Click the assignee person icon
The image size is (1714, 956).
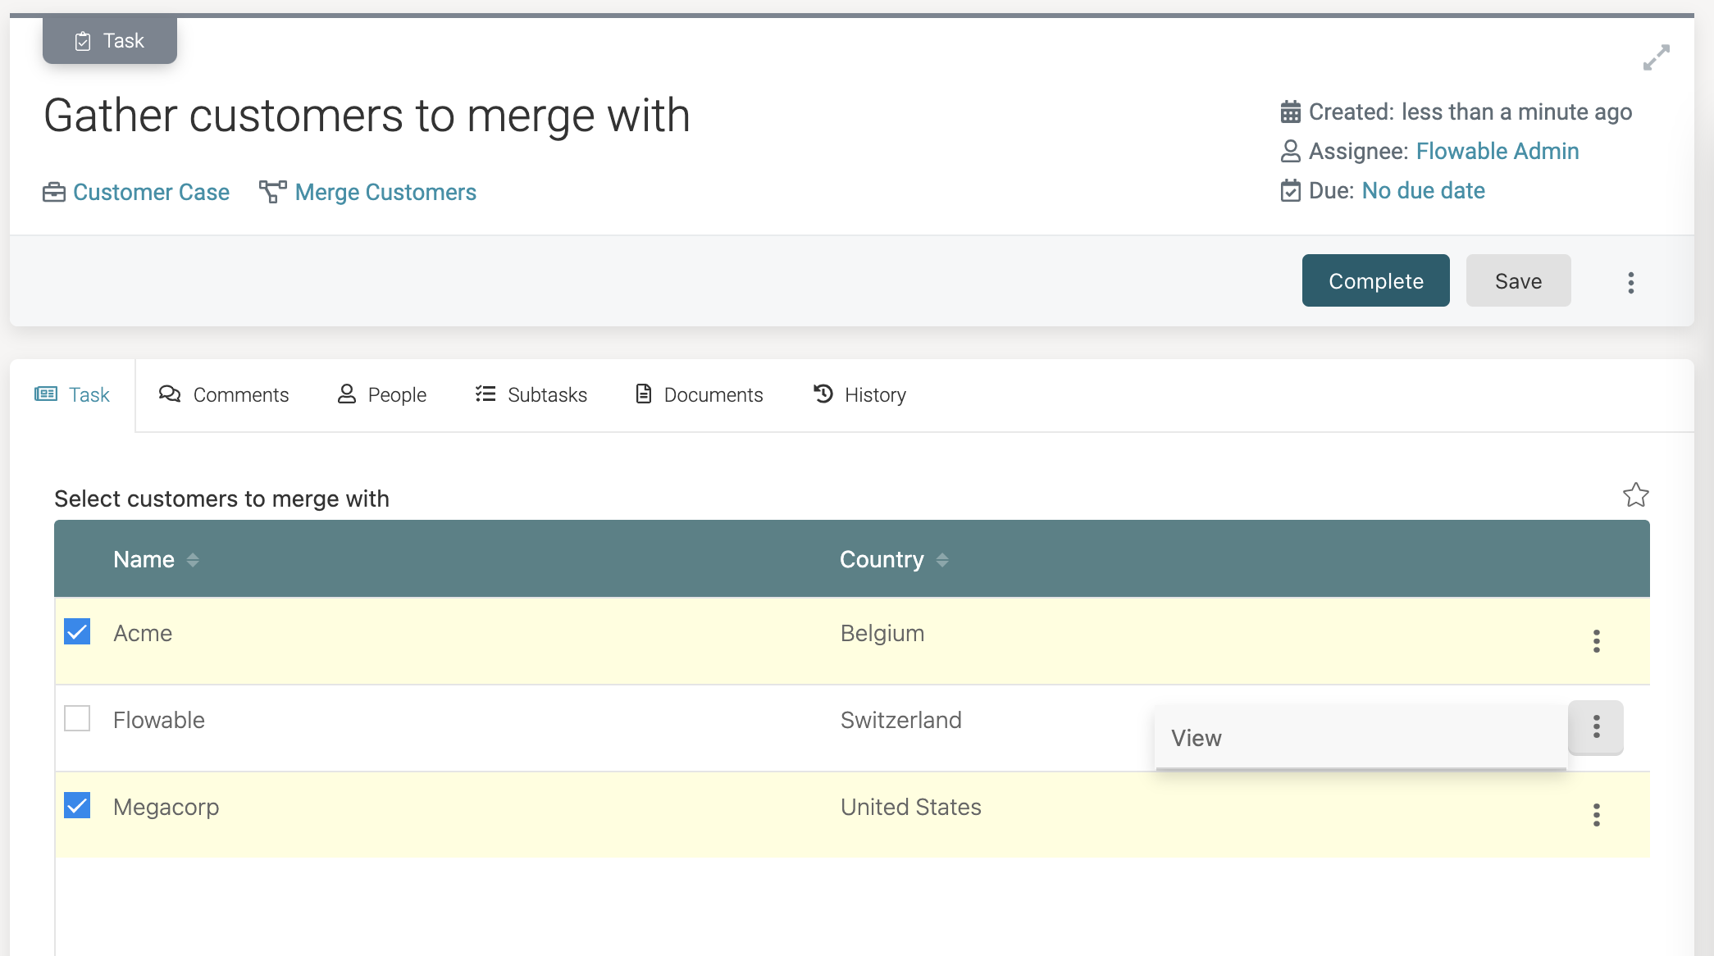1290,151
